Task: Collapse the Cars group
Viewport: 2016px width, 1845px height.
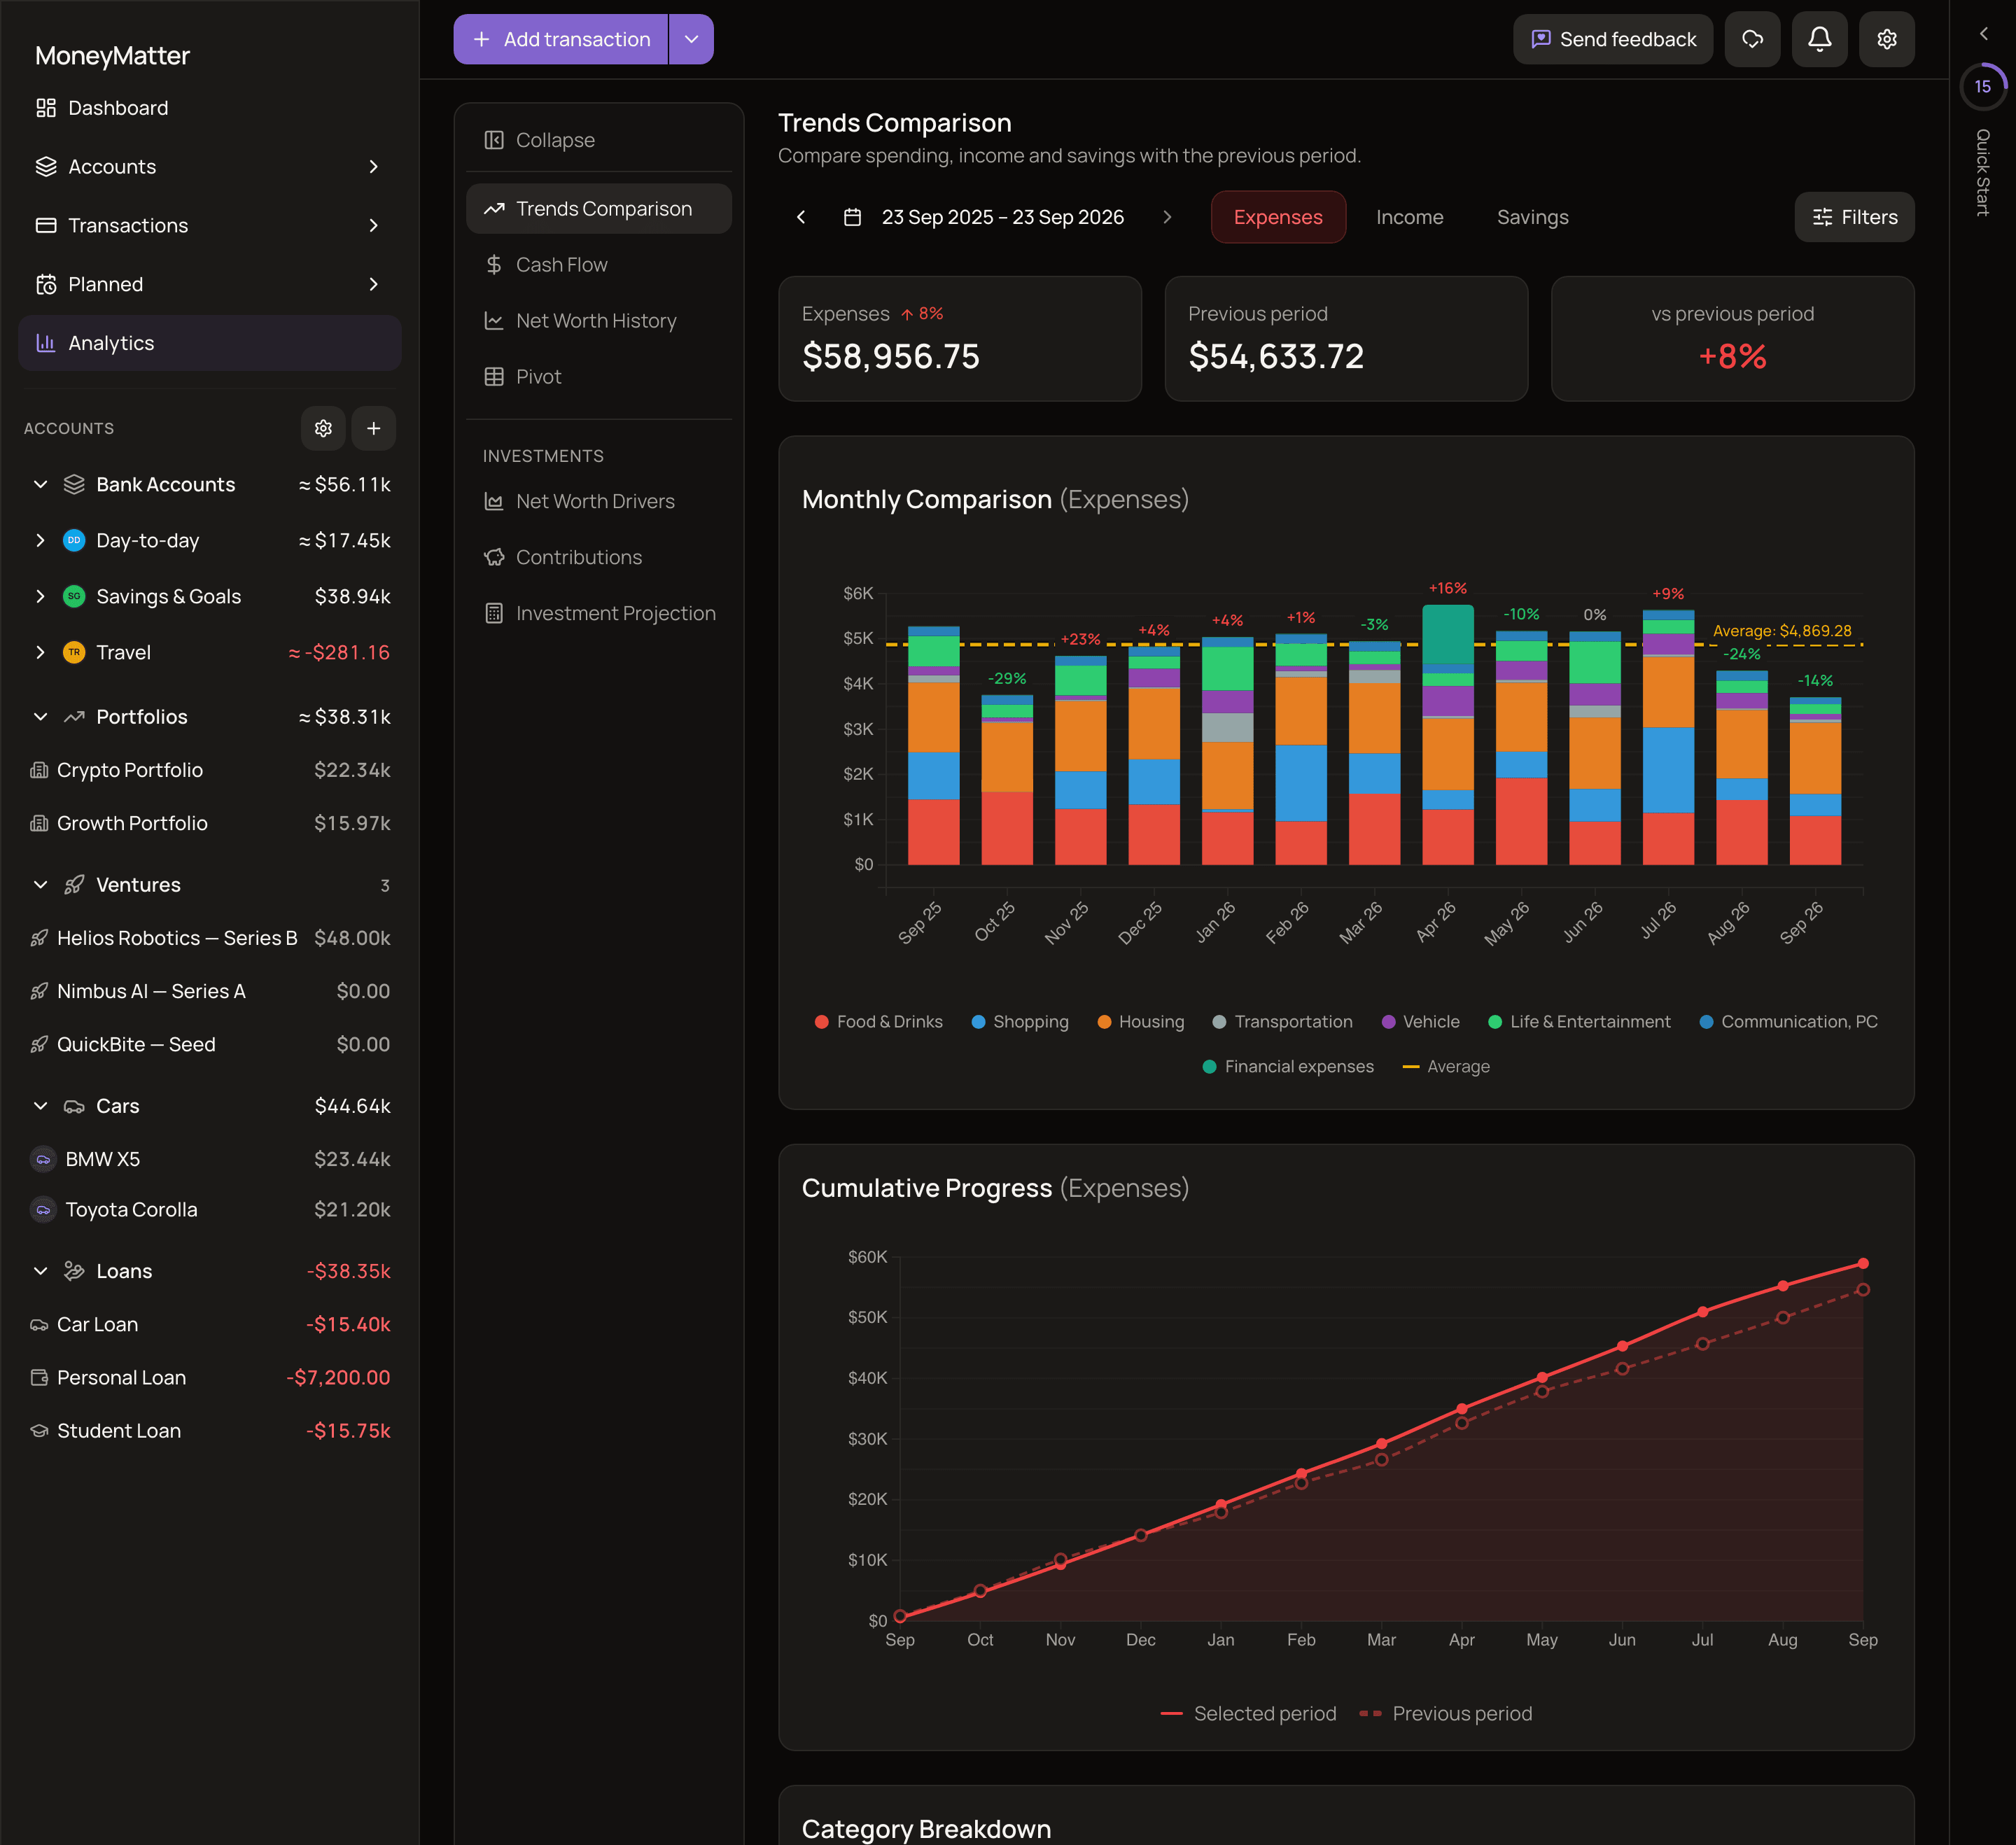Action: 40,1106
